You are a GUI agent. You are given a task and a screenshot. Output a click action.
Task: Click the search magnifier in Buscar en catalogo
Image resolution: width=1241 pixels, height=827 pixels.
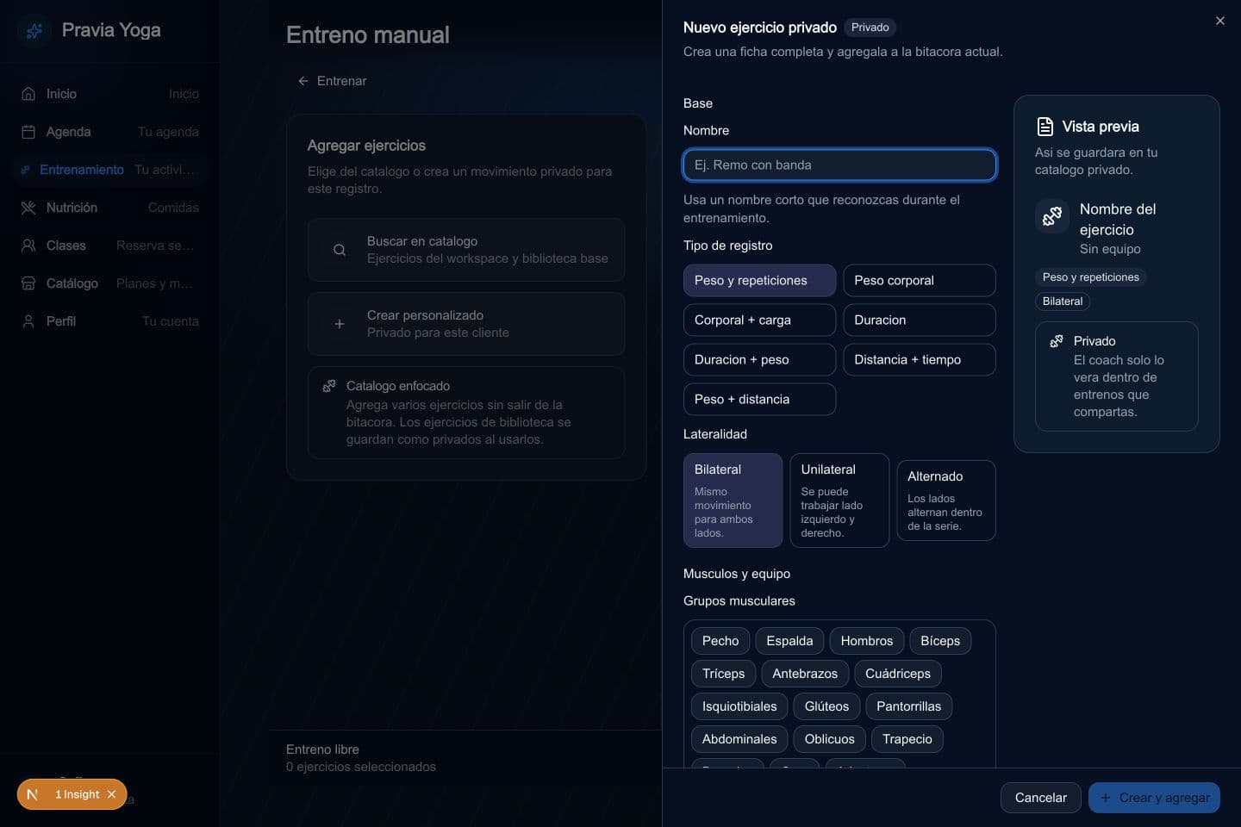pos(340,250)
